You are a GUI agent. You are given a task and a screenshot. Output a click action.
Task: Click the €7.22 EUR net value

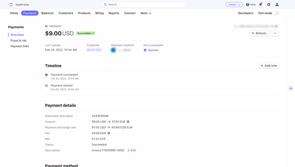99,139
